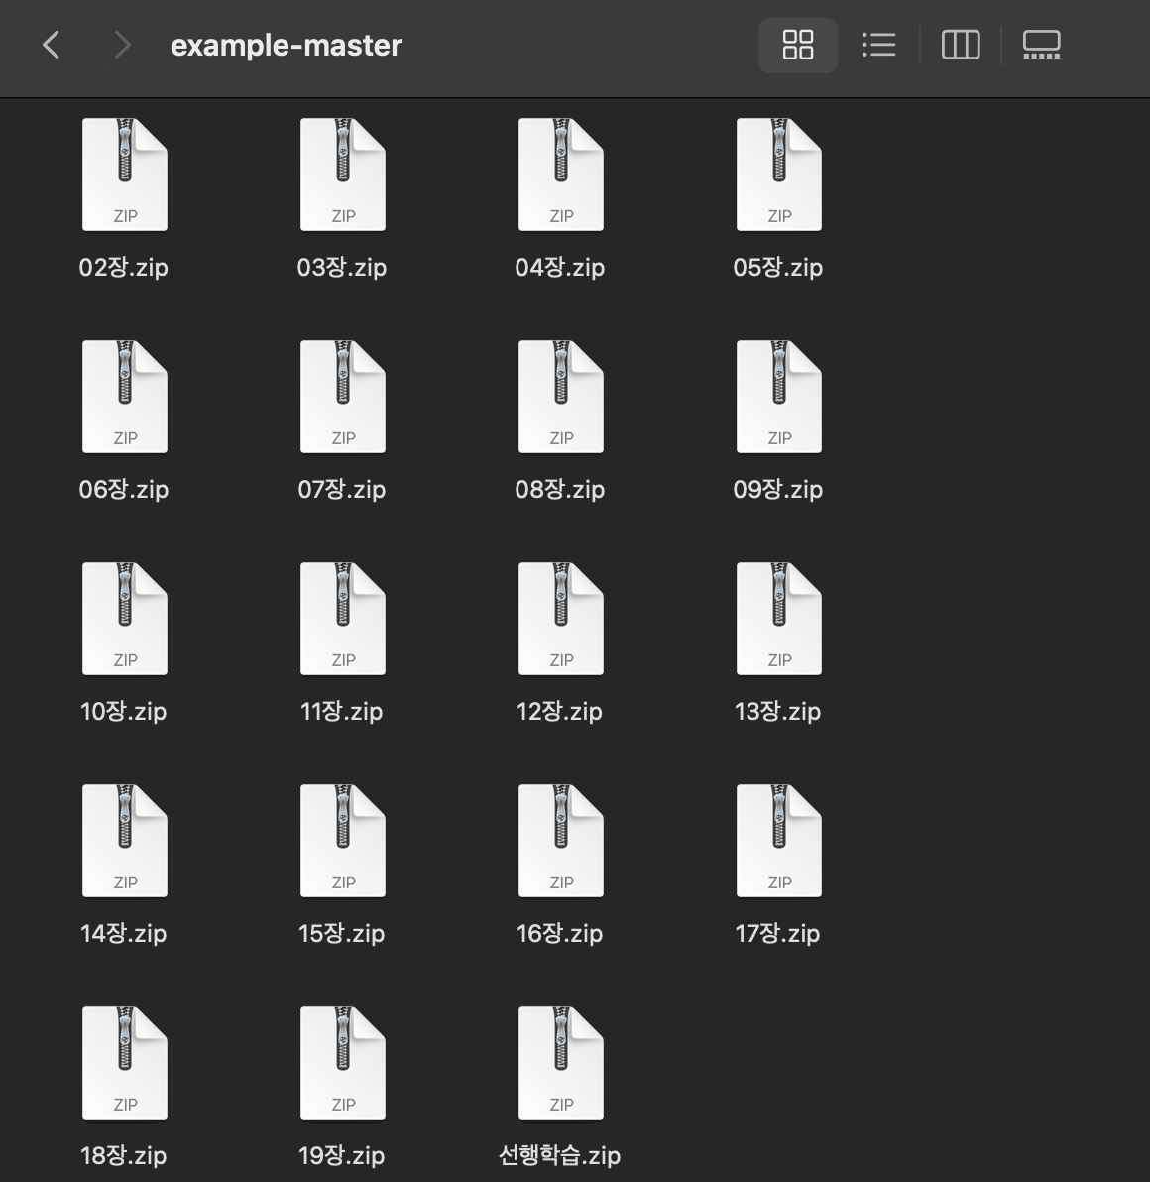Viewport: 1150px width, 1182px height.
Task: Select the 14장.zip archive icon
Action: point(124,841)
